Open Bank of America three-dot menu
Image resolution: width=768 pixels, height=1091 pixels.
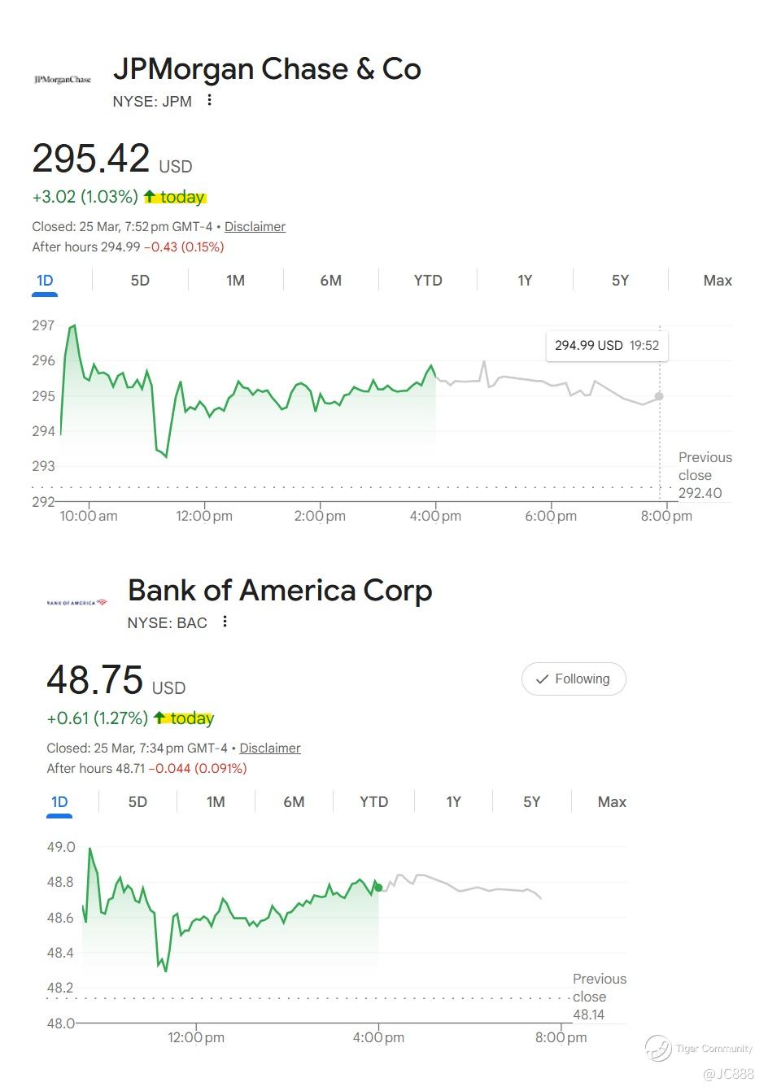click(x=225, y=622)
